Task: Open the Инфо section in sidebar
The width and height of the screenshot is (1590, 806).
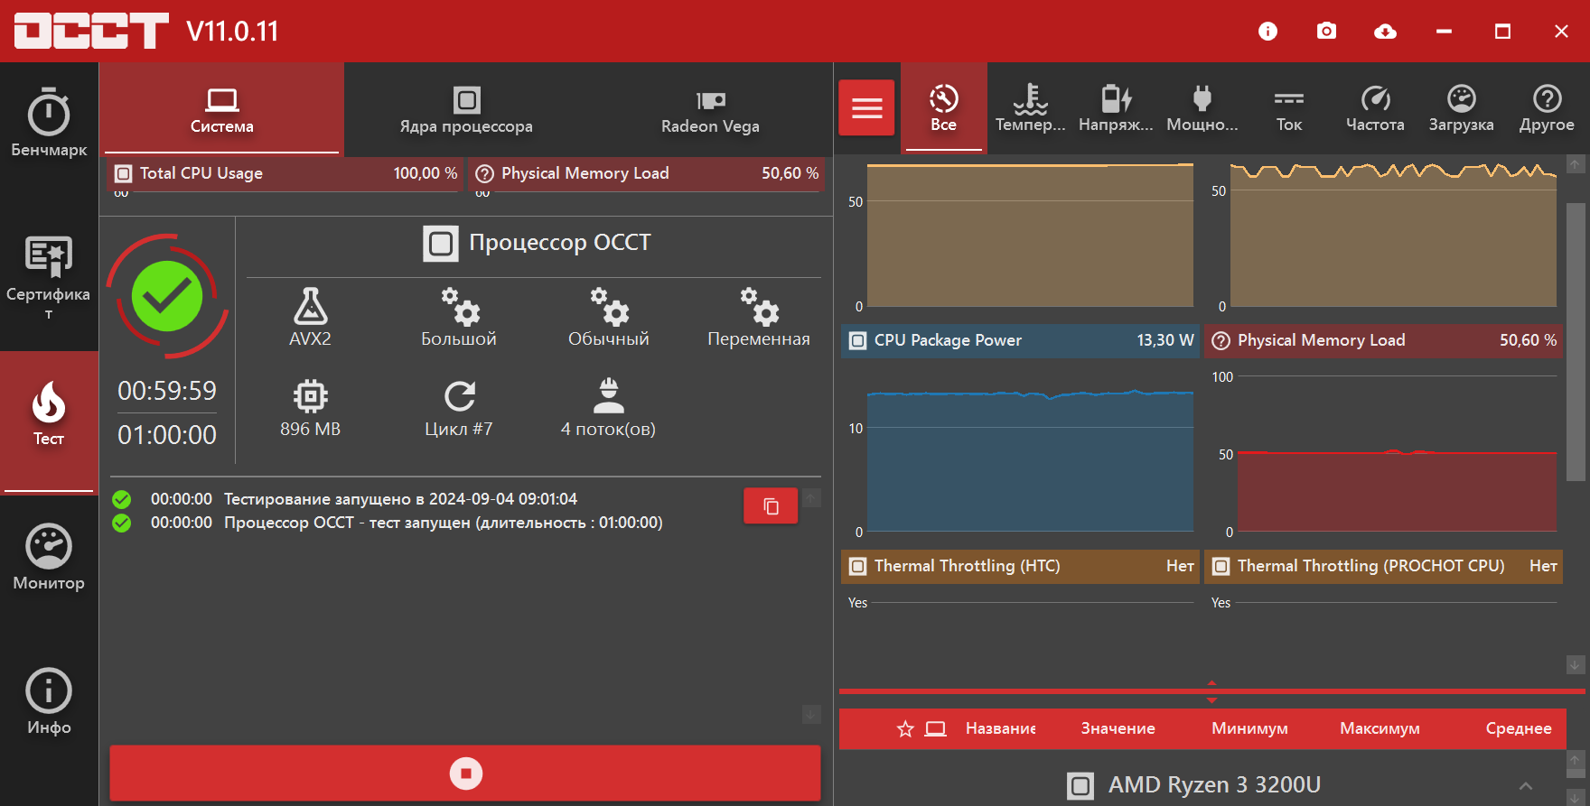Action: tap(49, 701)
